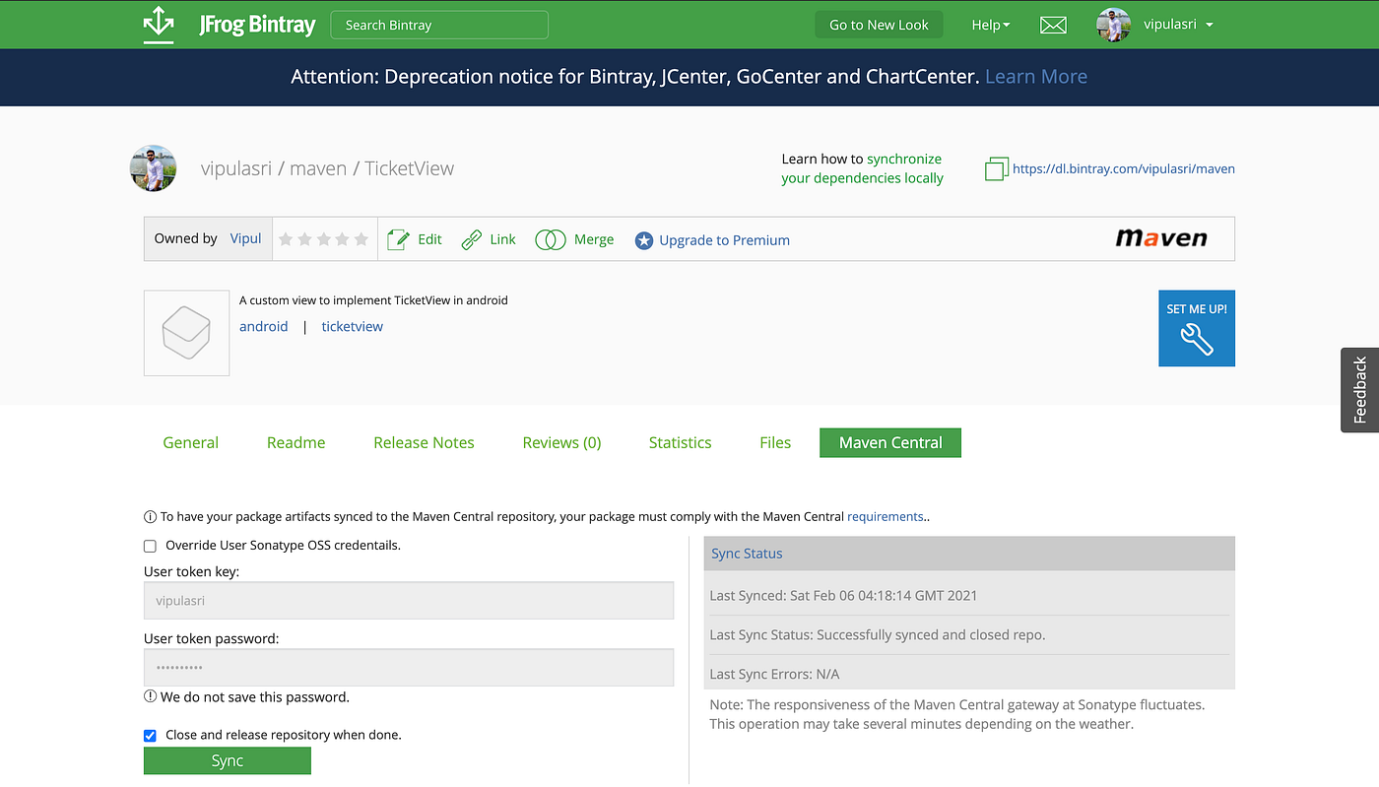Click vipulasri in the breadcrumb

point(236,168)
